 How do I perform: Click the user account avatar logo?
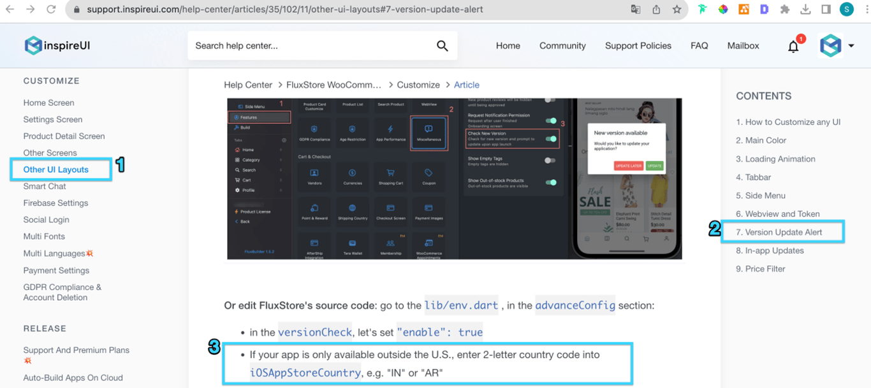830,46
